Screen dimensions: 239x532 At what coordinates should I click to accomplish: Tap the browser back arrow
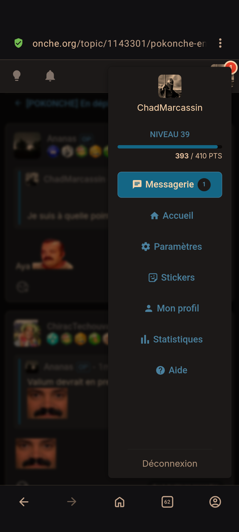point(24,502)
